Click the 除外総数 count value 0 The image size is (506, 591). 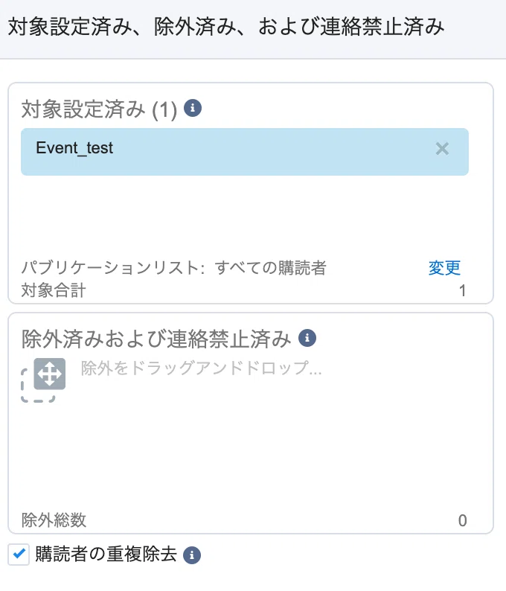pyautogui.click(x=462, y=520)
